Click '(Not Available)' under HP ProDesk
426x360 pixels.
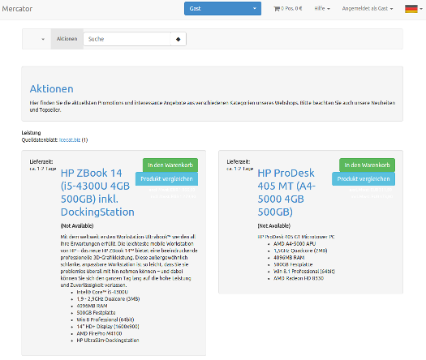click(x=274, y=226)
